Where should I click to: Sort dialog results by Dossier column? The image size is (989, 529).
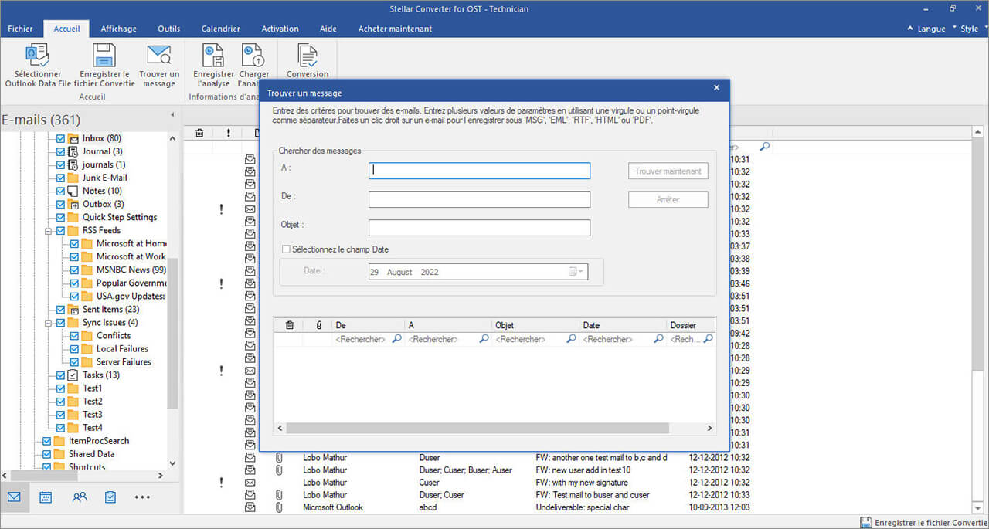tap(691, 326)
